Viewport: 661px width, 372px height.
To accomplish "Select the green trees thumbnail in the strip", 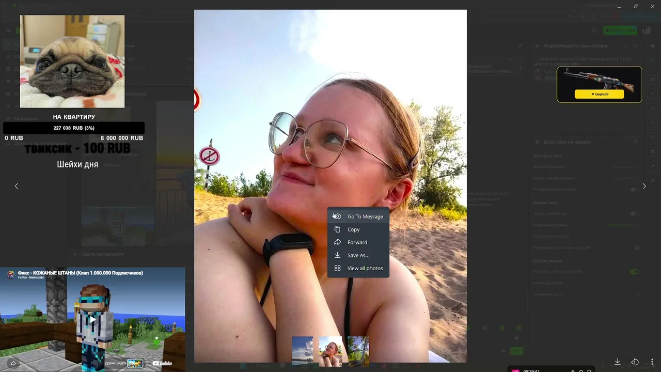I will (358, 351).
